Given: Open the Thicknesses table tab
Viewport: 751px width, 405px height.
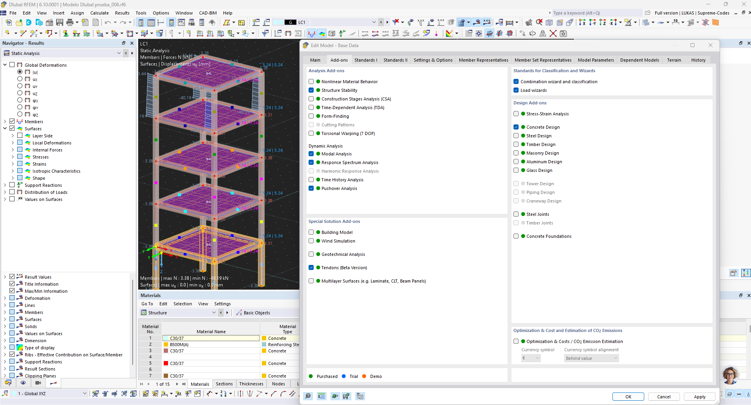Looking at the screenshot, I should coord(251,384).
